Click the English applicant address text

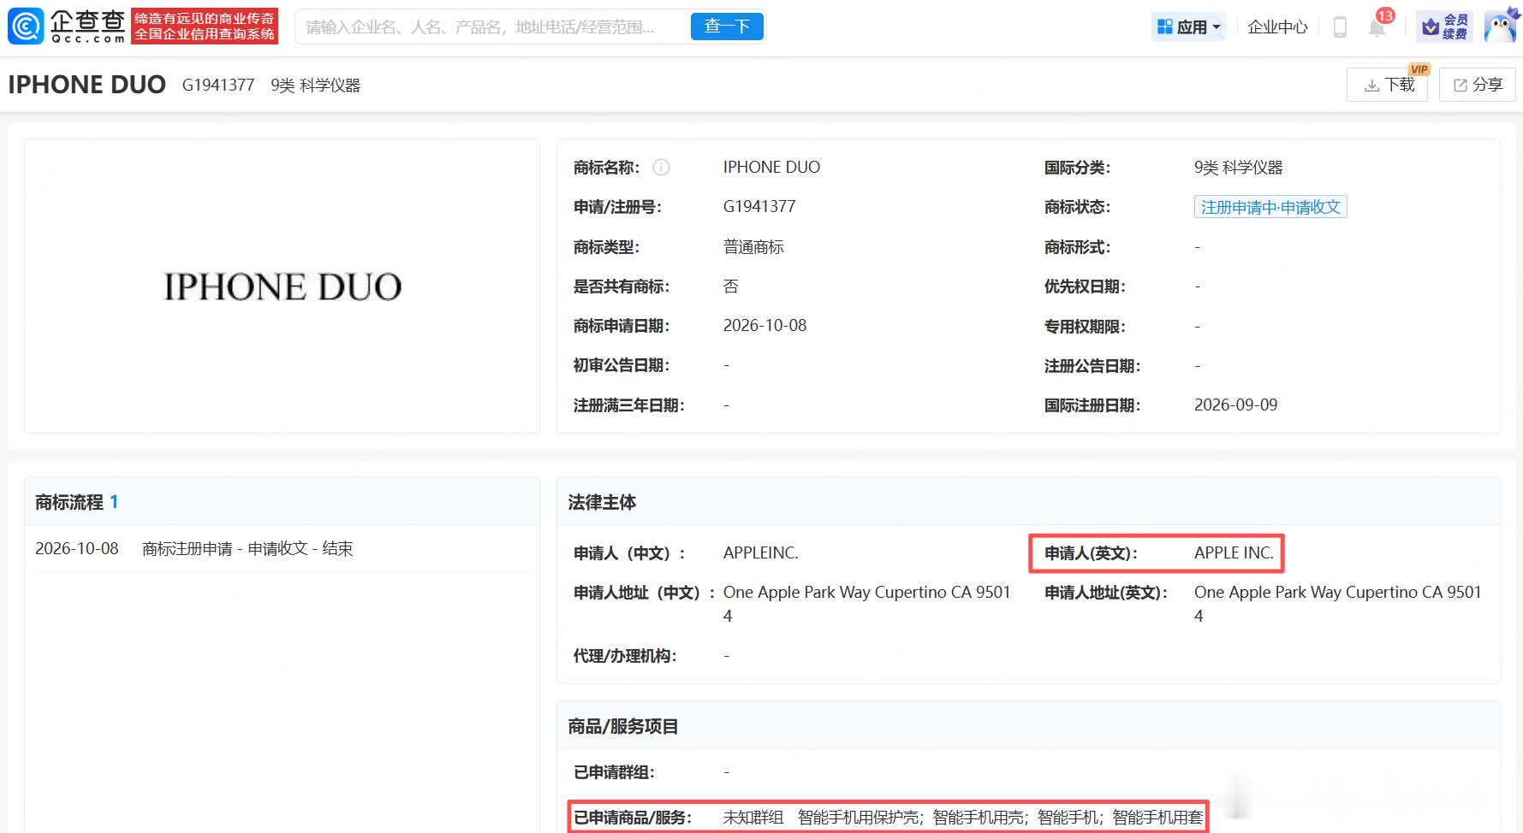(x=1337, y=604)
